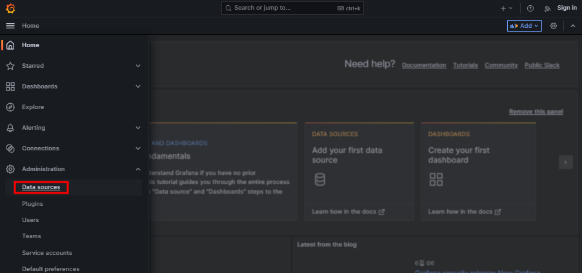Click the Starred label in sidebar

[x=33, y=66]
